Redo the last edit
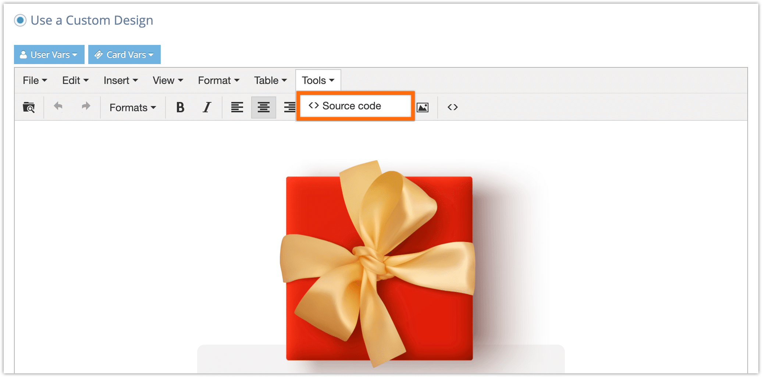Viewport: 762px width, 377px height. [86, 107]
